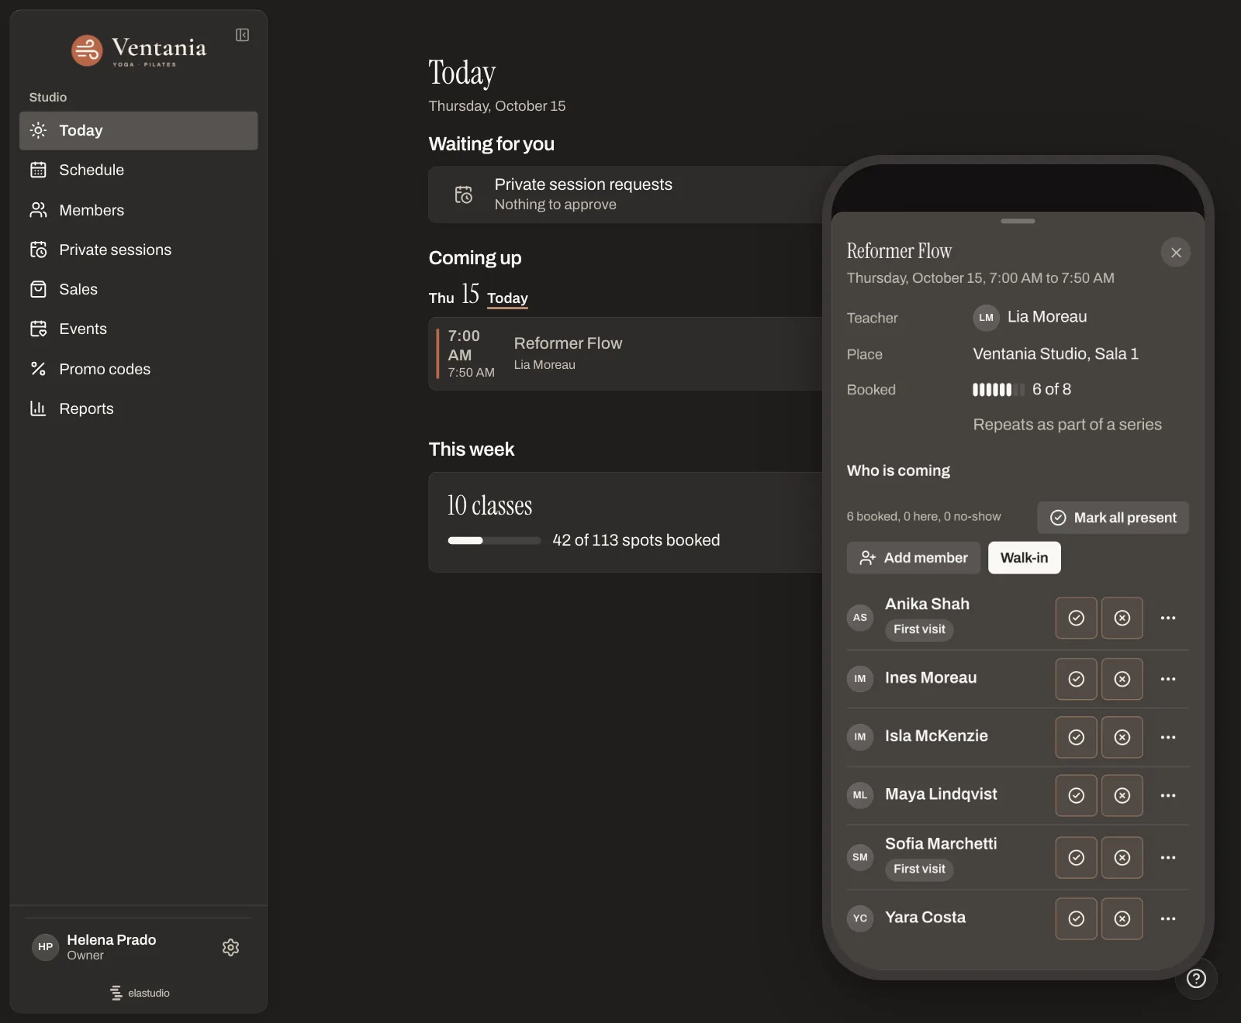Select the Today sidebar item
1241x1023 pixels.
[x=139, y=130]
